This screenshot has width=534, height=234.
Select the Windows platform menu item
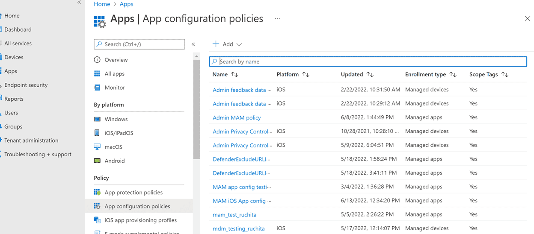pyautogui.click(x=116, y=119)
